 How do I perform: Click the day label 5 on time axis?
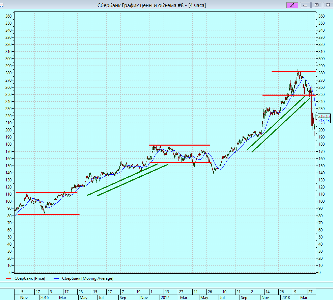22,292
